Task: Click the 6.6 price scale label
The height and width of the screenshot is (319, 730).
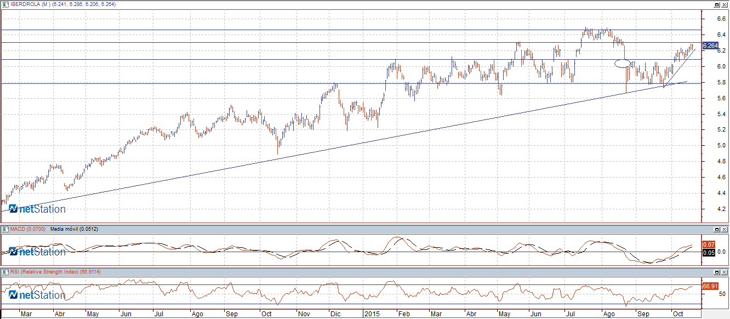Action: tap(722, 19)
